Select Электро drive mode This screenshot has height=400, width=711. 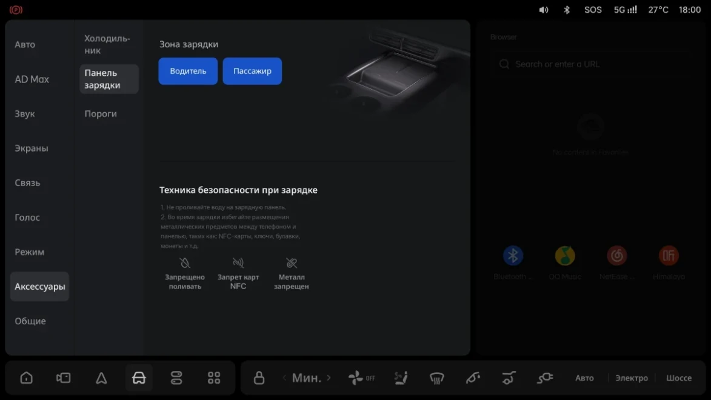pyautogui.click(x=632, y=378)
